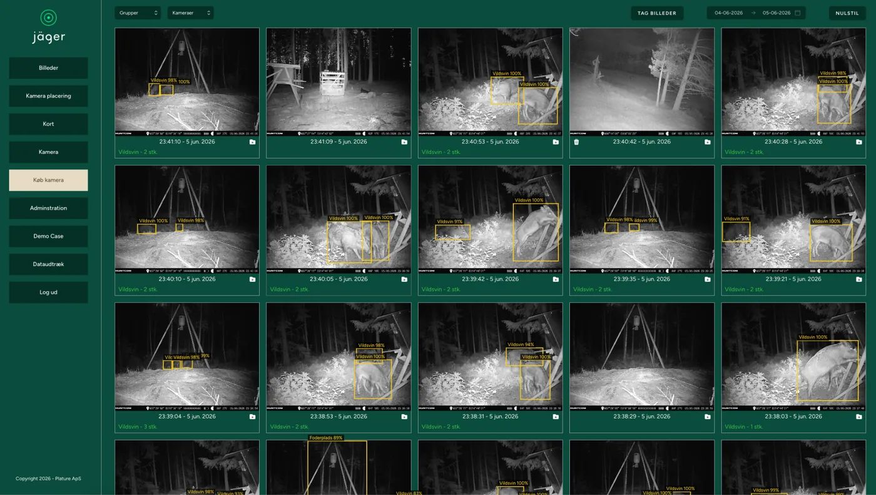Click the folder icon on the 23:41:10 card
Screen dimensions: 876x495
point(252,142)
